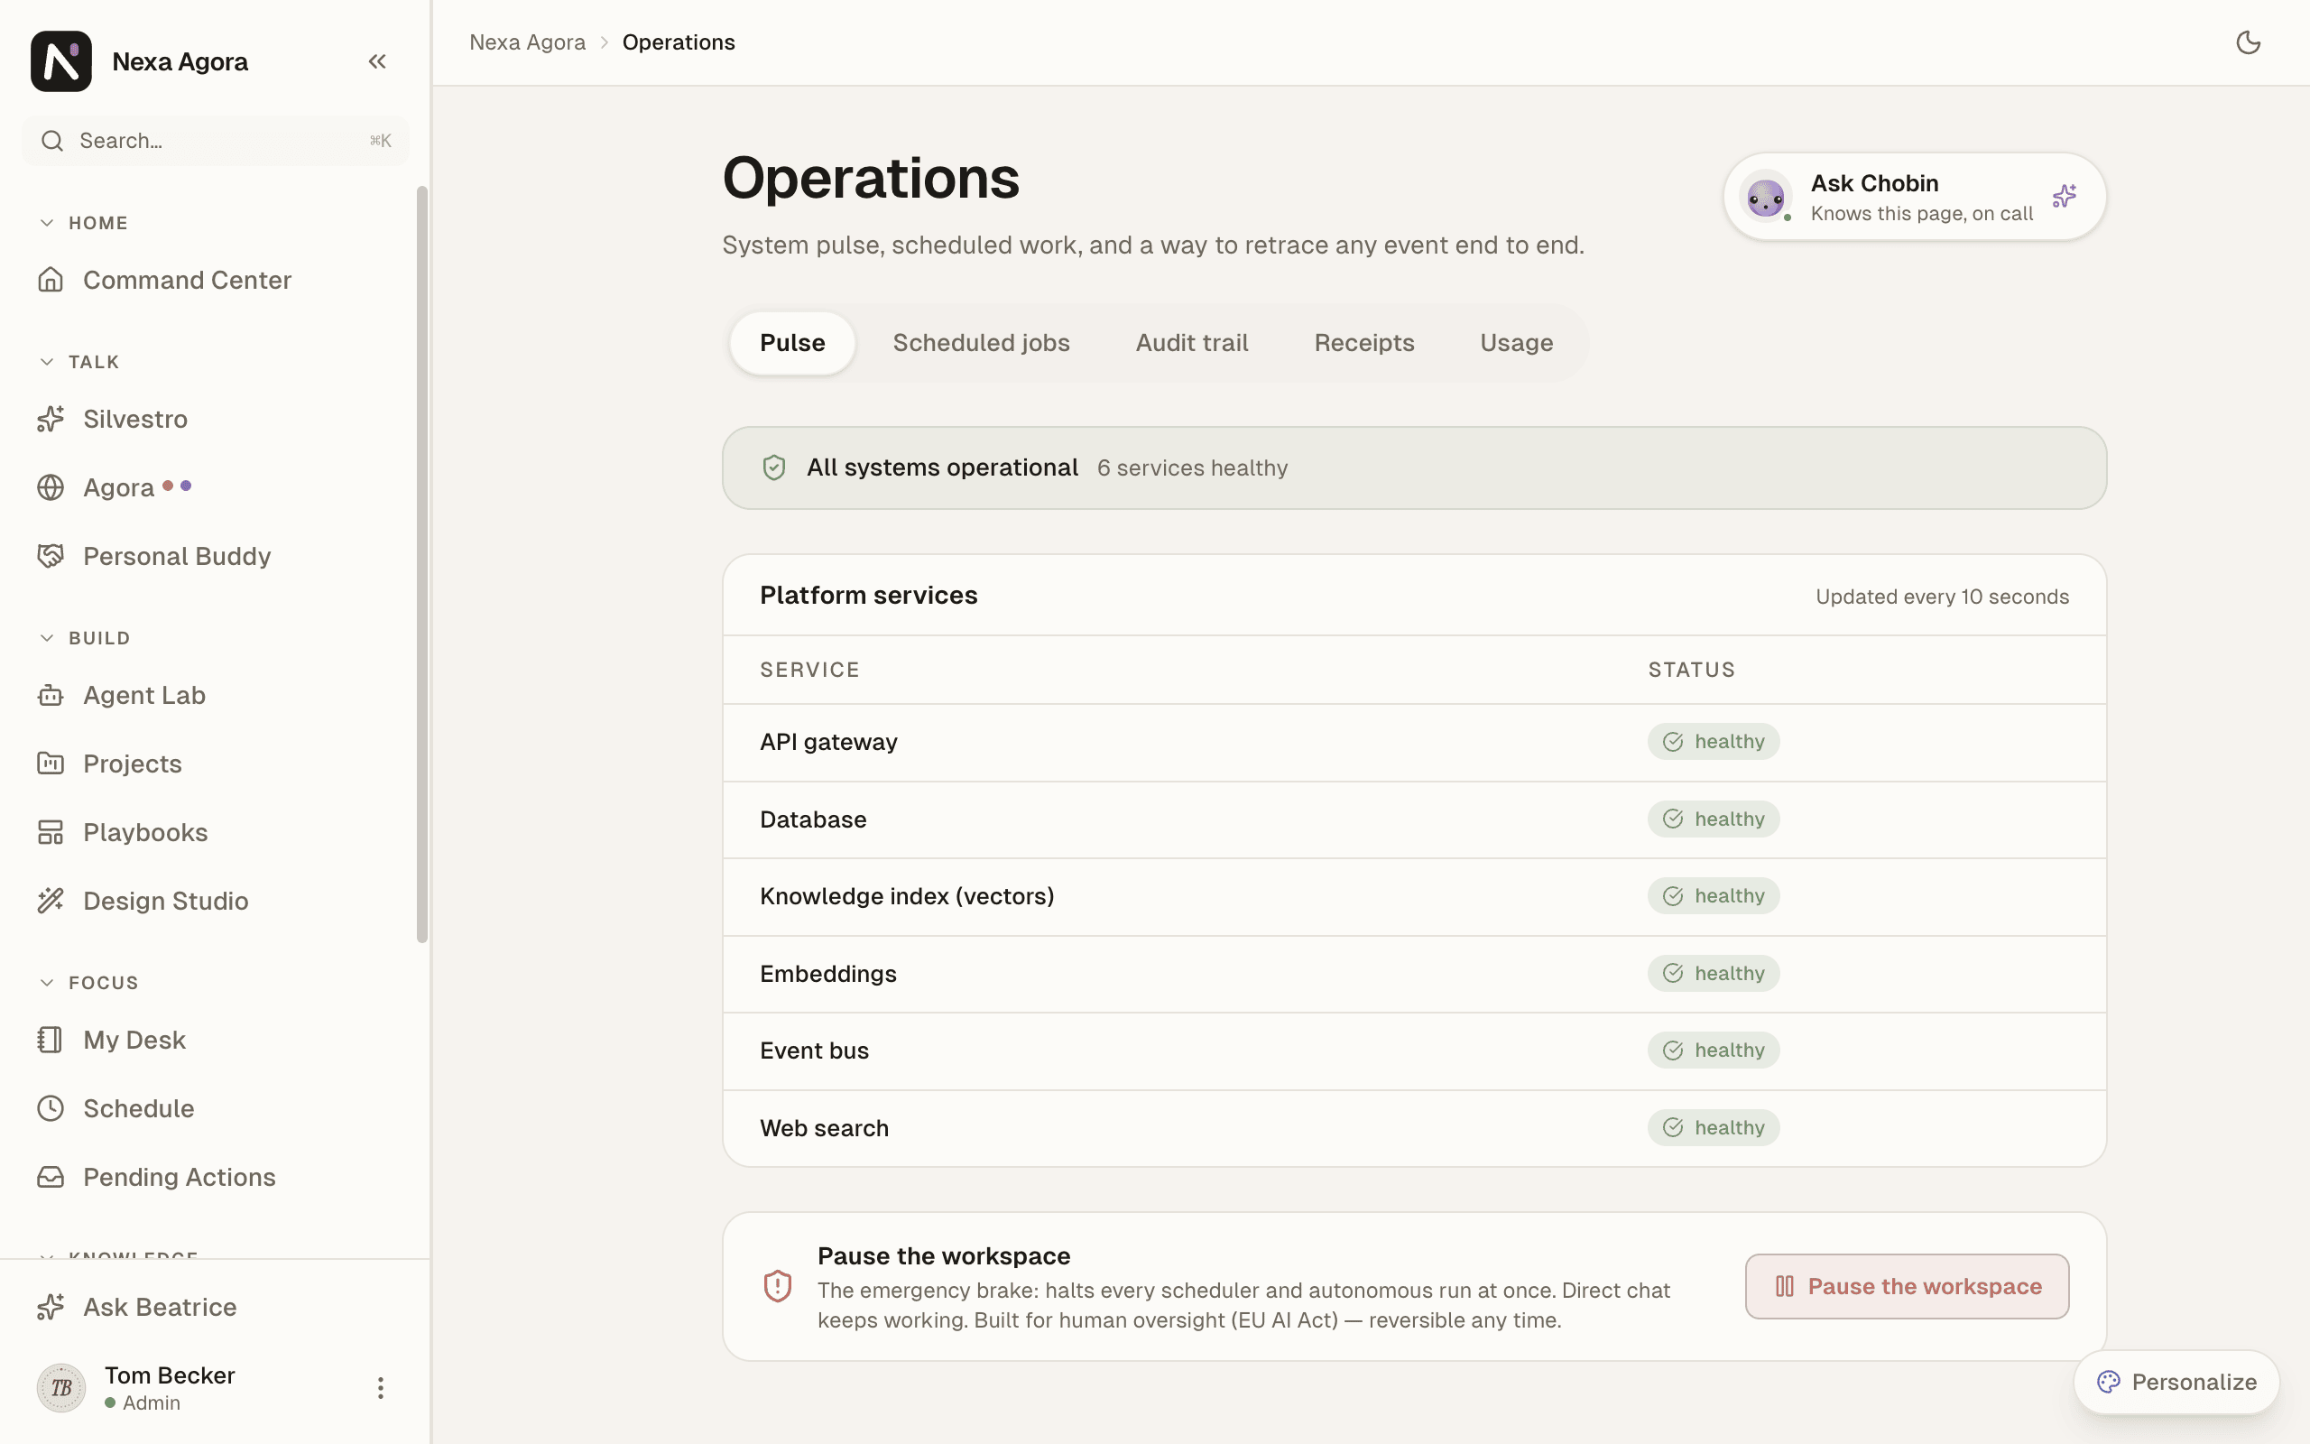Viewport: 2310px width, 1444px height.
Task: Click Web search service row name
Action: [x=824, y=1128]
